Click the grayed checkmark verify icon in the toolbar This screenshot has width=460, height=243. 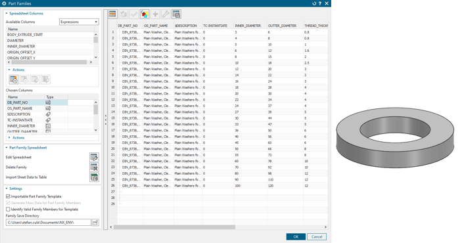(x=134, y=14)
